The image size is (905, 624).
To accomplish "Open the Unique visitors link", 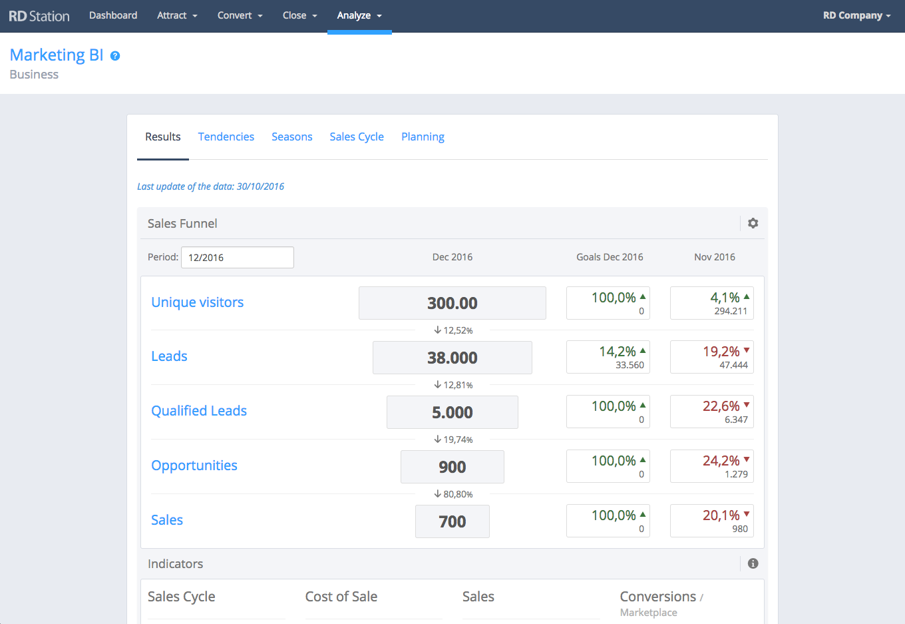I will pos(198,302).
